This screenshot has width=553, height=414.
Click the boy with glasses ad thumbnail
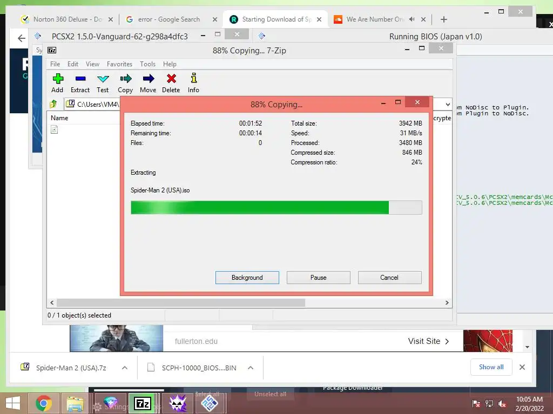117,339
